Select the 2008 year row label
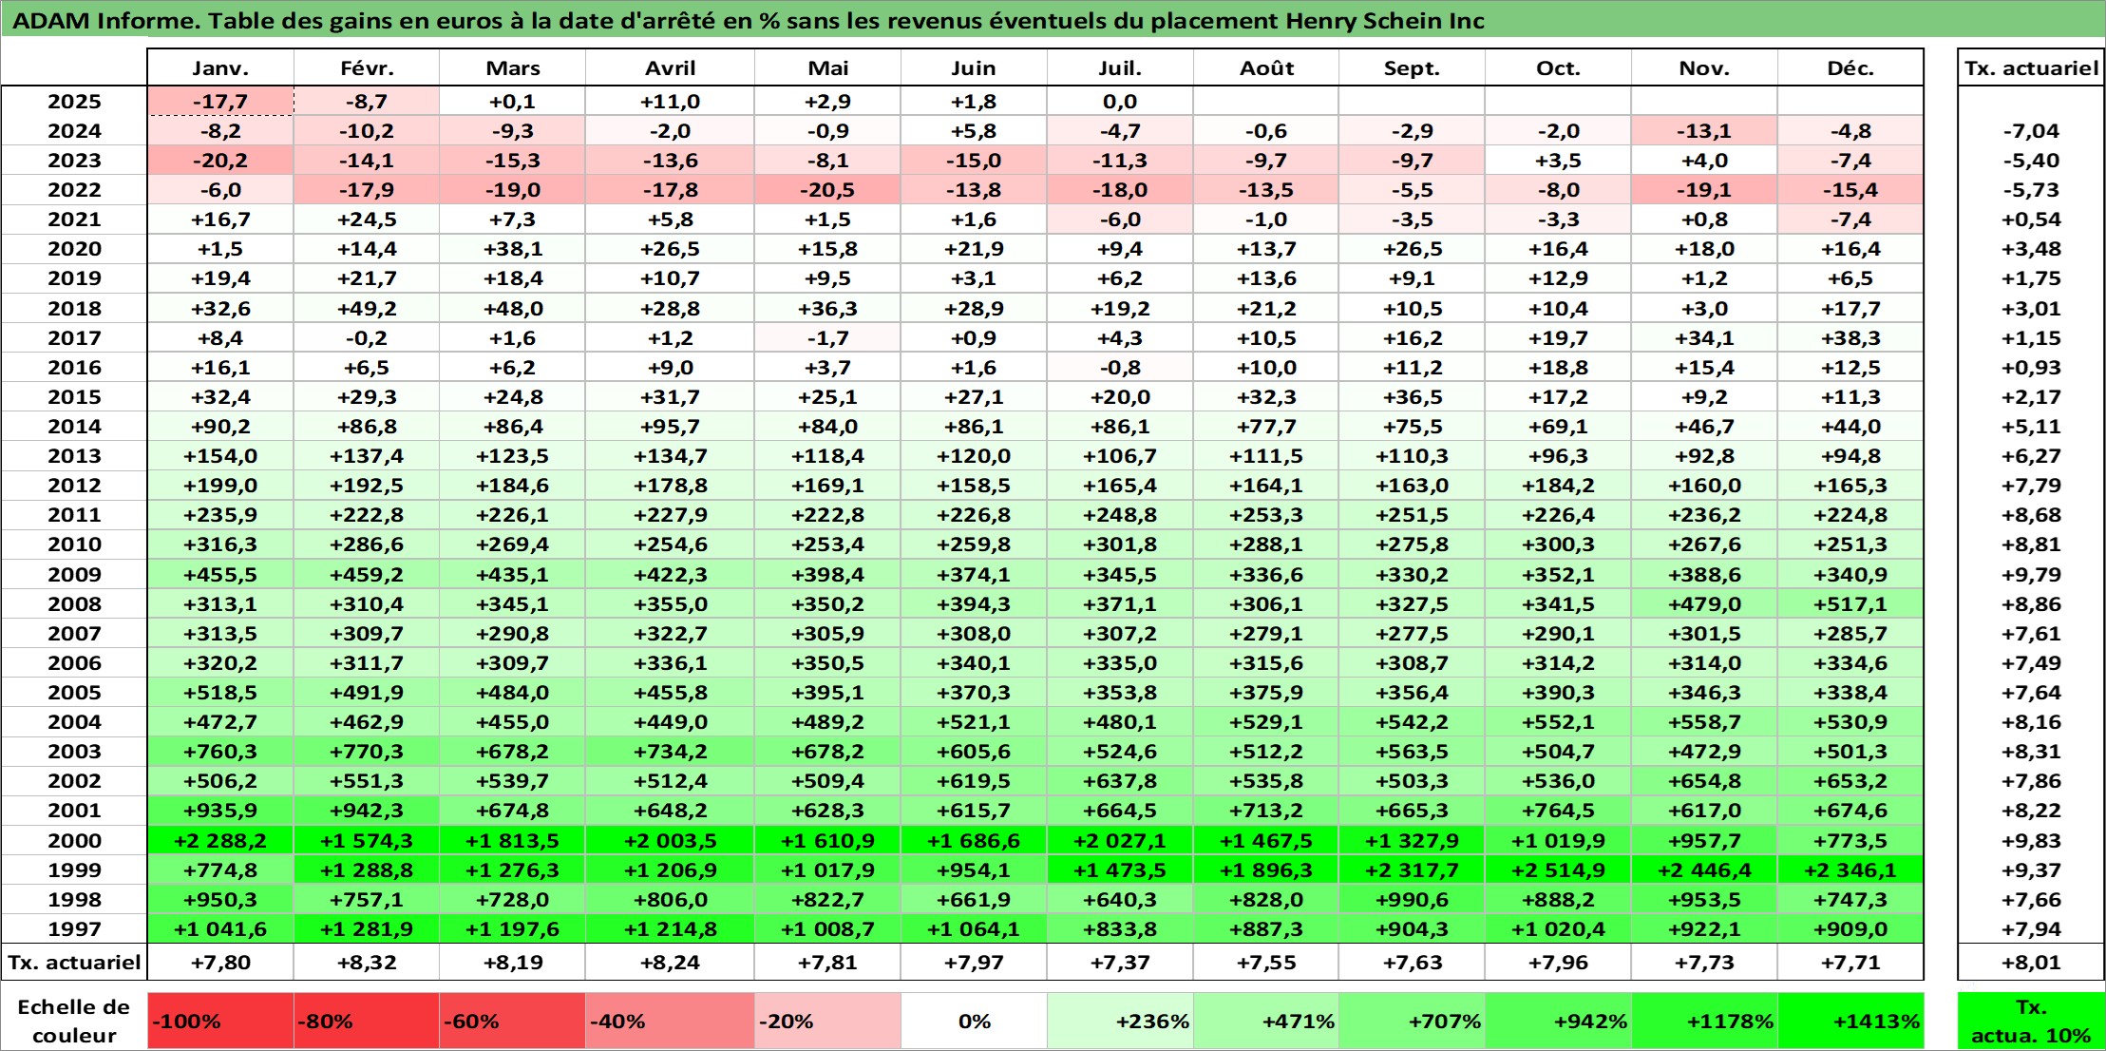The height and width of the screenshot is (1051, 2106). (74, 603)
